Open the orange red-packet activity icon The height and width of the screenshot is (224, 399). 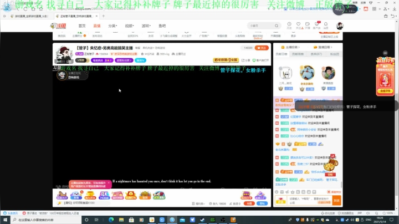click(131, 196)
